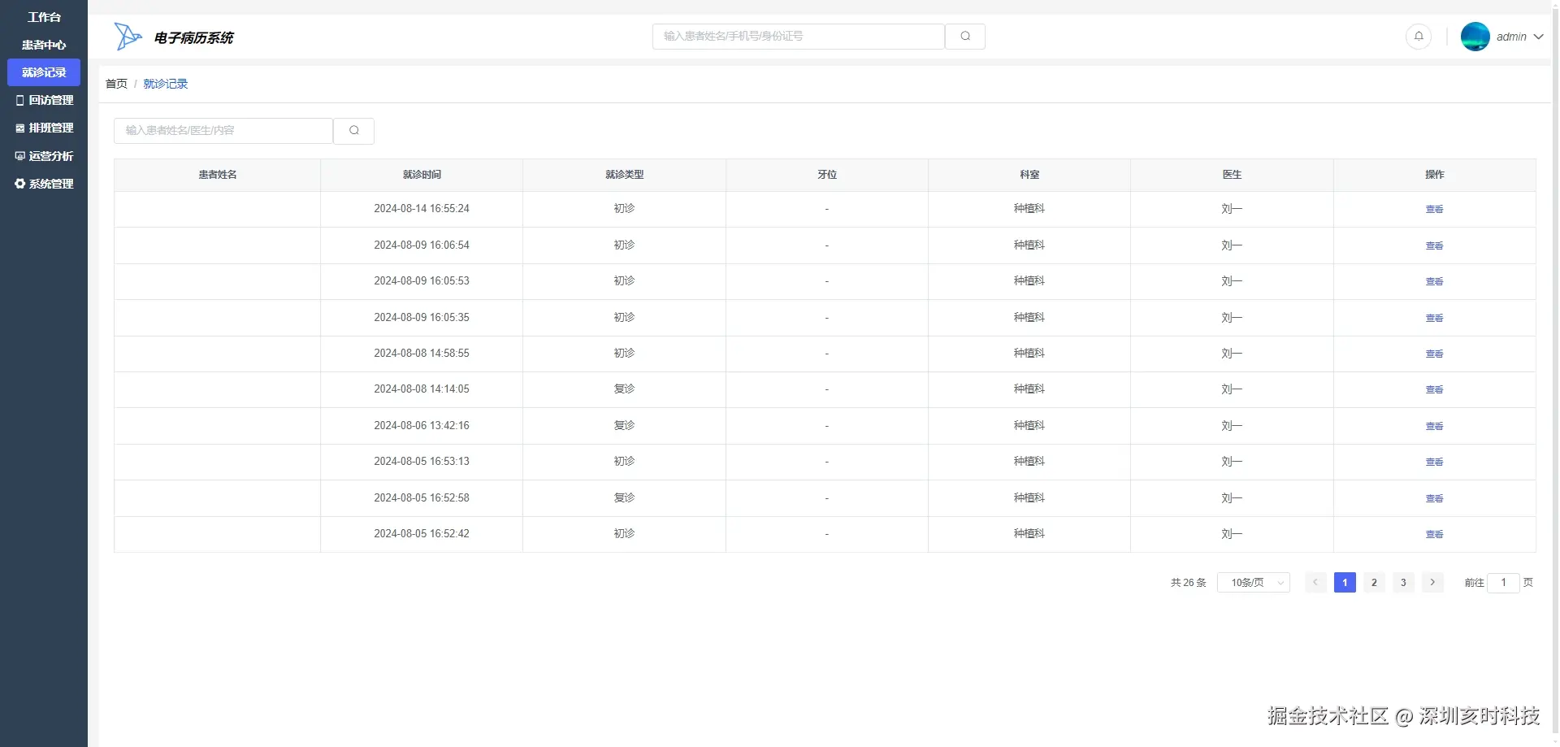Select page 1 in pagination
Screen dimensions: 1560x747
1345,583
